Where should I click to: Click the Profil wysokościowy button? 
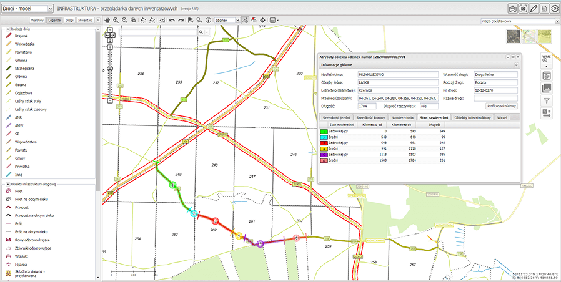502,106
